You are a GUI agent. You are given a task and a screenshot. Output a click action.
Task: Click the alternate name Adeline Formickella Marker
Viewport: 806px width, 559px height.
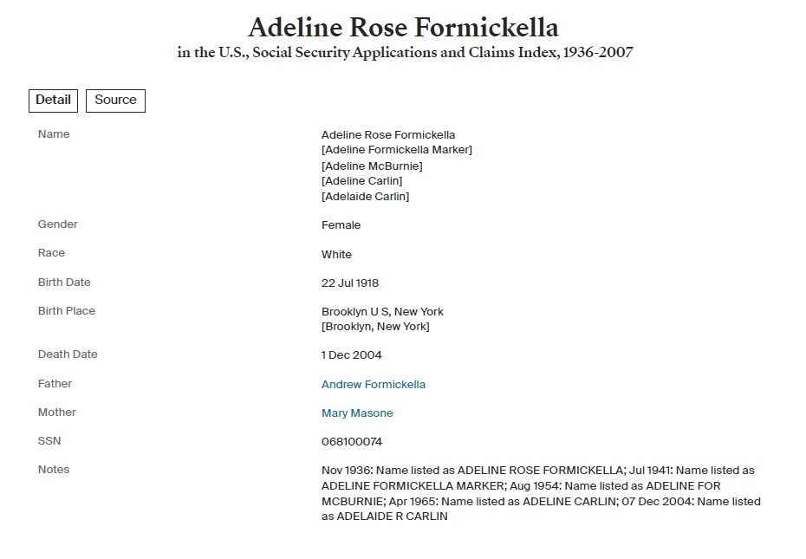397,150
